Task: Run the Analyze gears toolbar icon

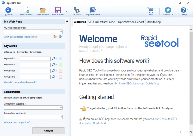Action: [77, 10]
